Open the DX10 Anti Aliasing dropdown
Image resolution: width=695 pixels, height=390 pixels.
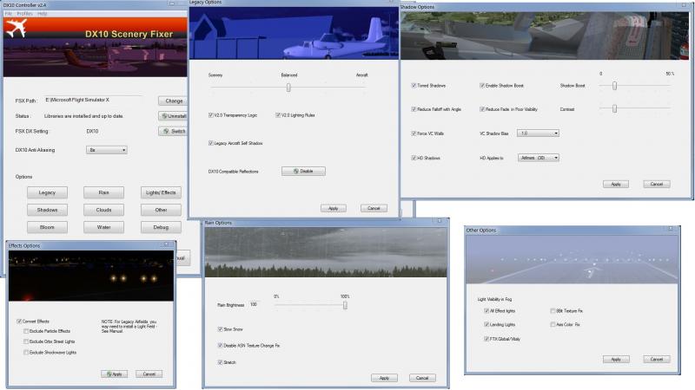click(x=106, y=150)
